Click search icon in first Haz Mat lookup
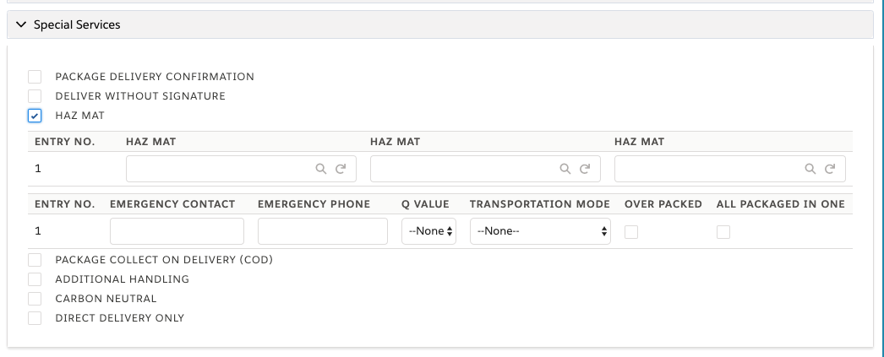 (x=321, y=168)
